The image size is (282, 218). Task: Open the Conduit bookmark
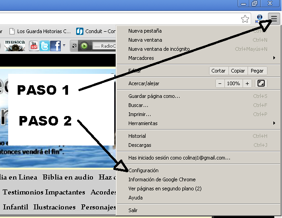tap(96, 31)
